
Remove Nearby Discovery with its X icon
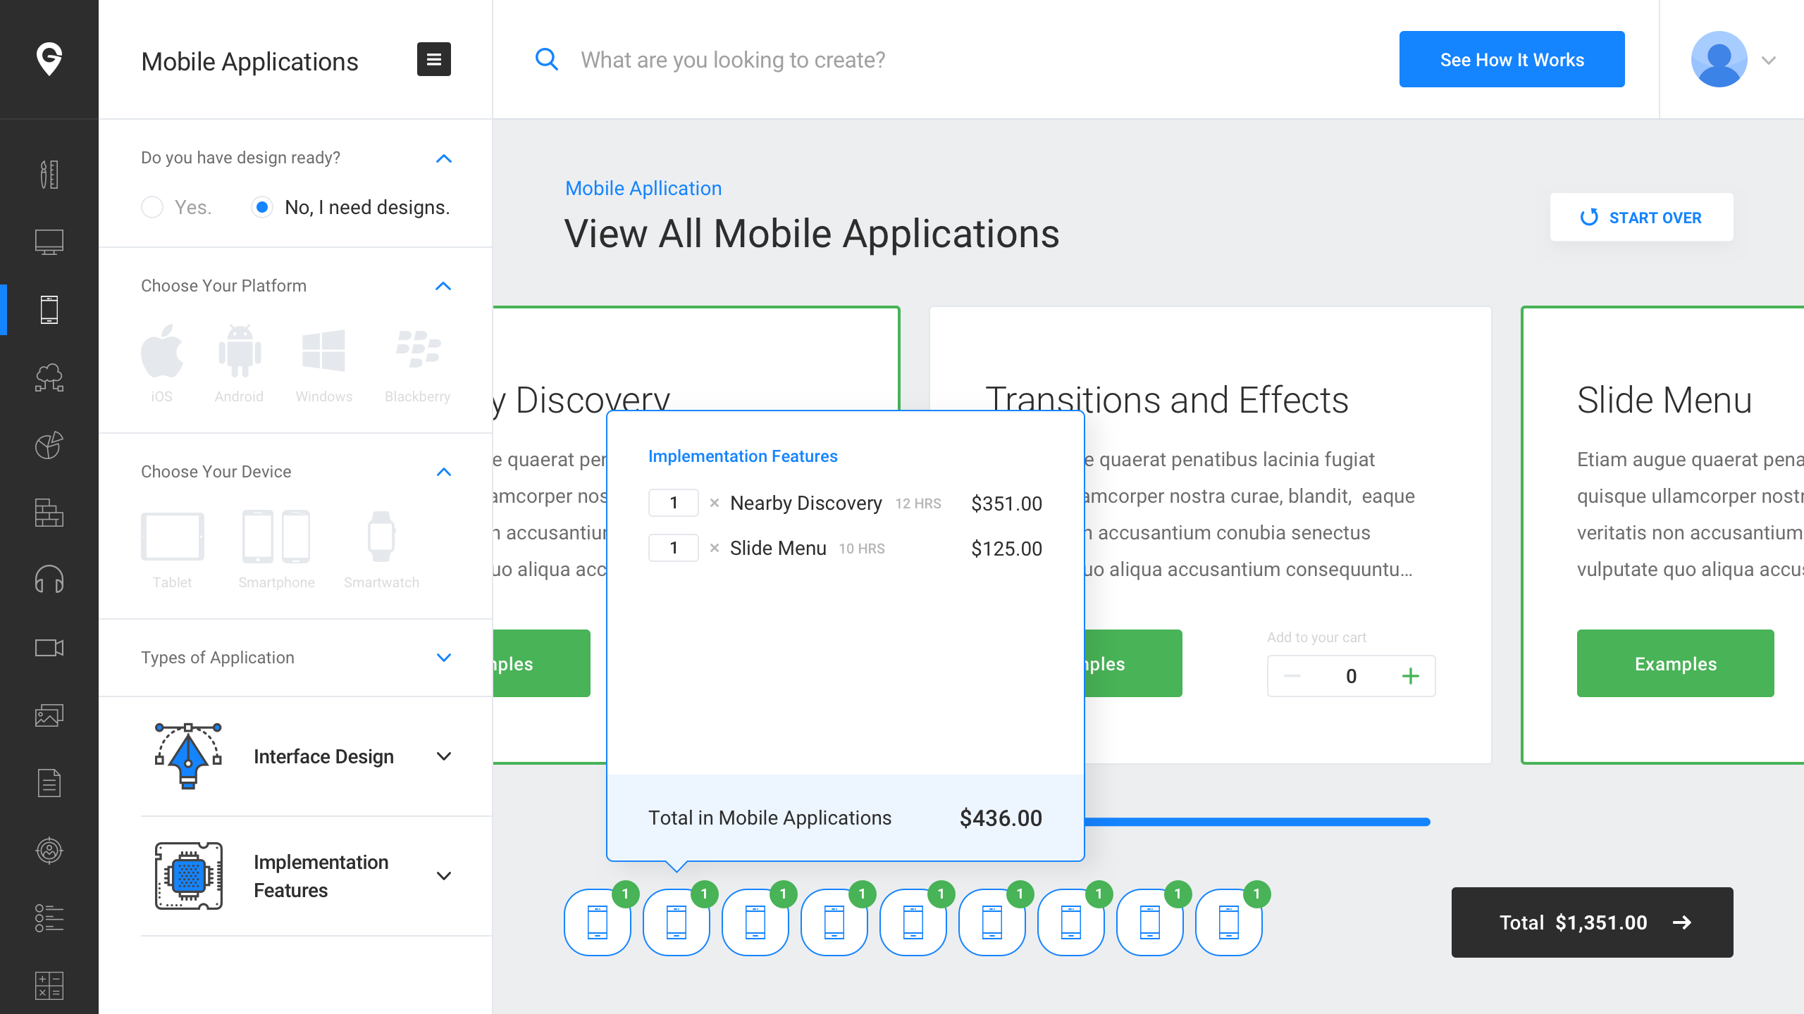tap(714, 503)
